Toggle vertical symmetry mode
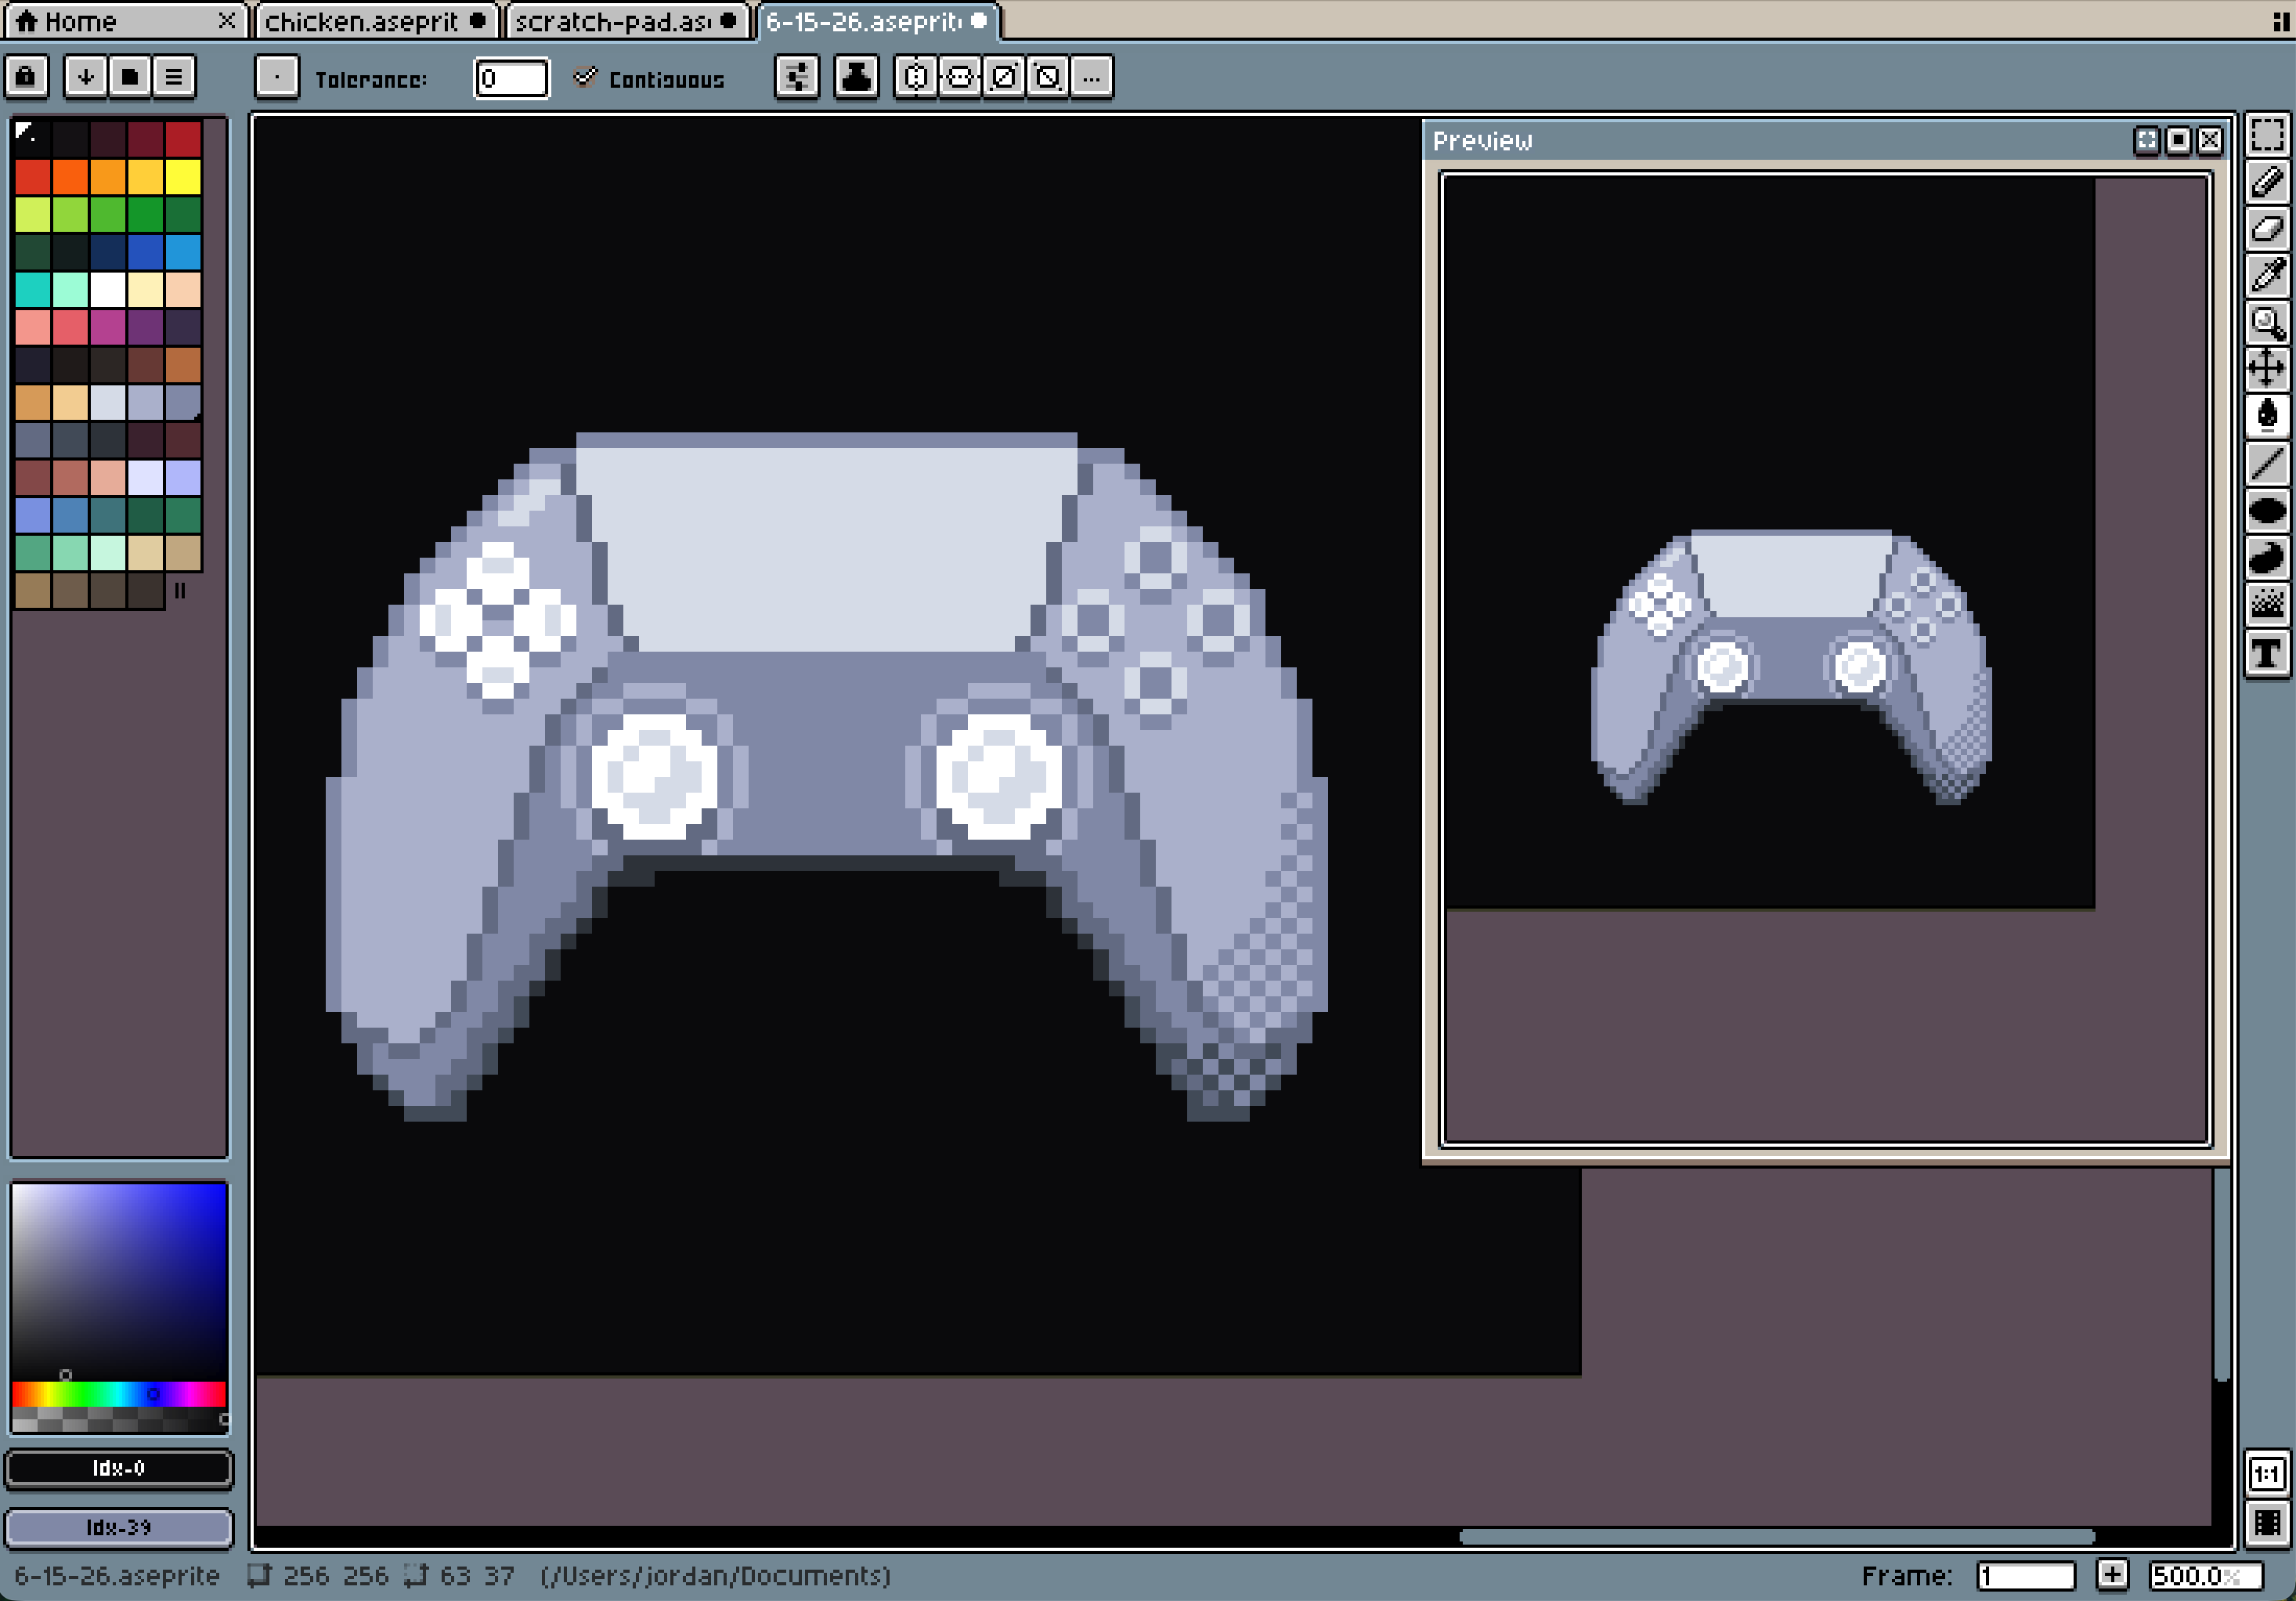 coord(960,77)
